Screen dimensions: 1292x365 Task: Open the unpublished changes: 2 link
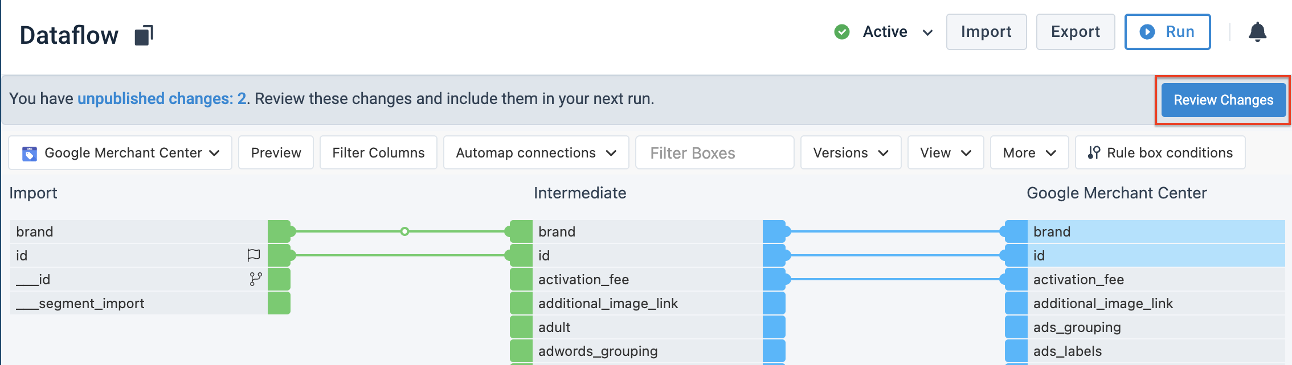click(162, 98)
